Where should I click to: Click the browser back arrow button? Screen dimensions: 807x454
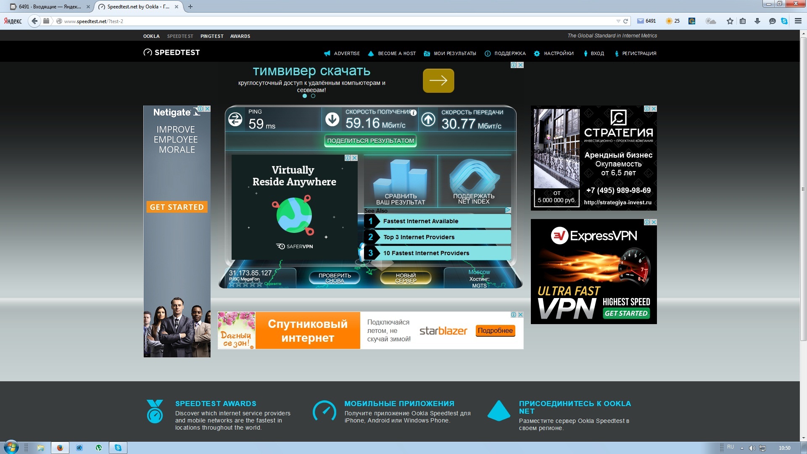click(x=34, y=21)
